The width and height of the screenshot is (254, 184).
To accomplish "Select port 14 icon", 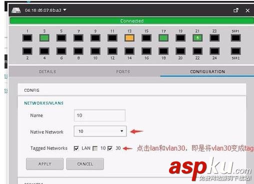I will (129, 51).
